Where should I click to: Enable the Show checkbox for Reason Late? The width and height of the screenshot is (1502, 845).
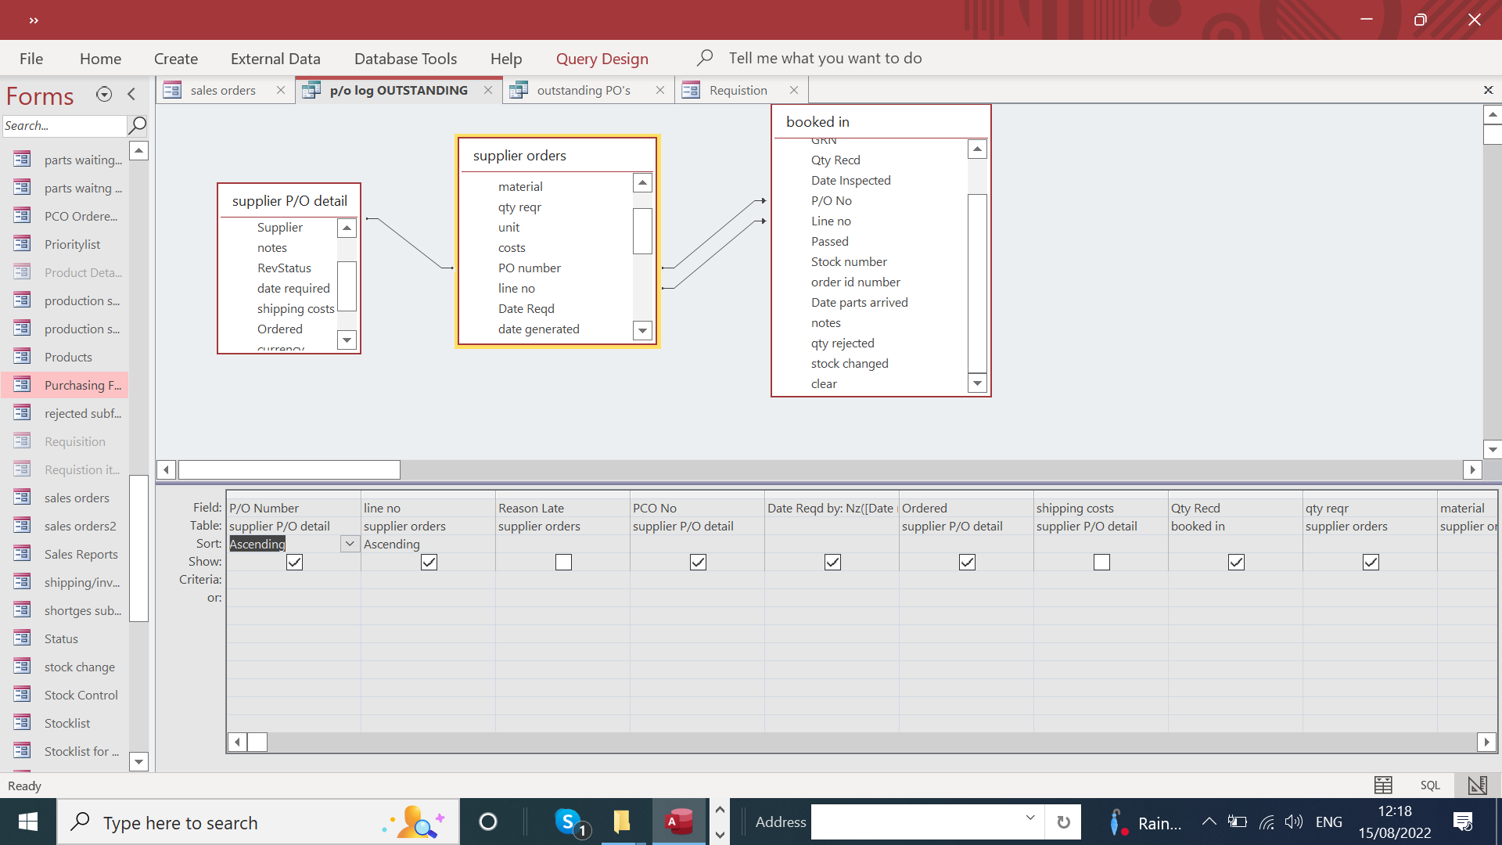[563, 562]
